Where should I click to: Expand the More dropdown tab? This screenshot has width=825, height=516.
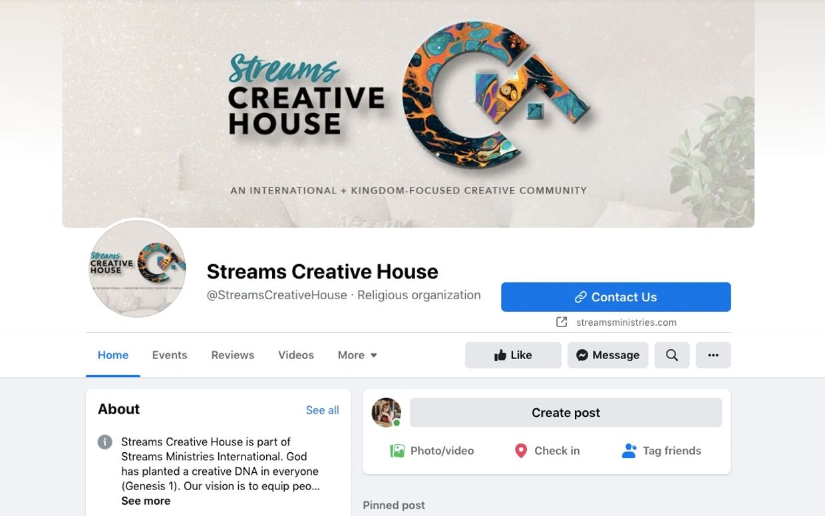pos(357,355)
